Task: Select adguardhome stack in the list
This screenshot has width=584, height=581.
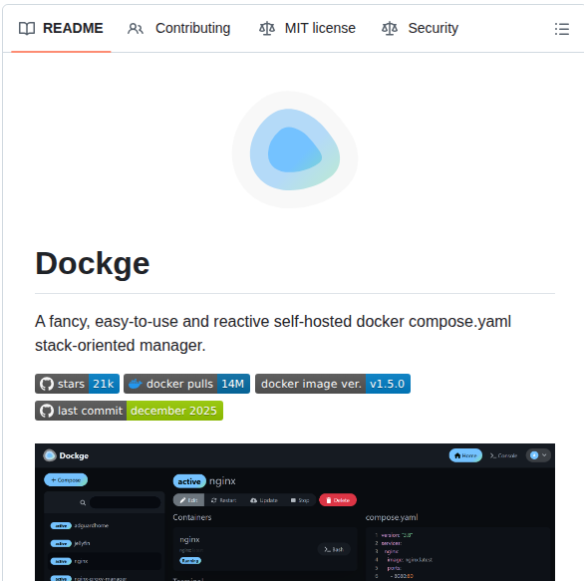Action: coord(105,525)
